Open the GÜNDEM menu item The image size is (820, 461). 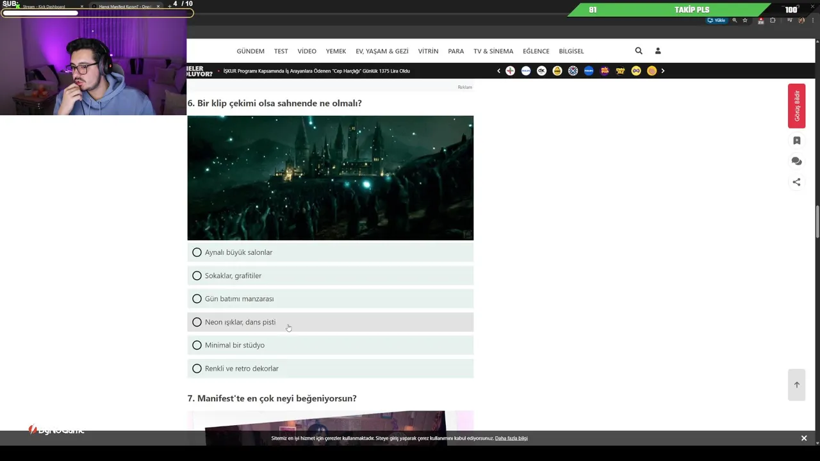pos(250,51)
